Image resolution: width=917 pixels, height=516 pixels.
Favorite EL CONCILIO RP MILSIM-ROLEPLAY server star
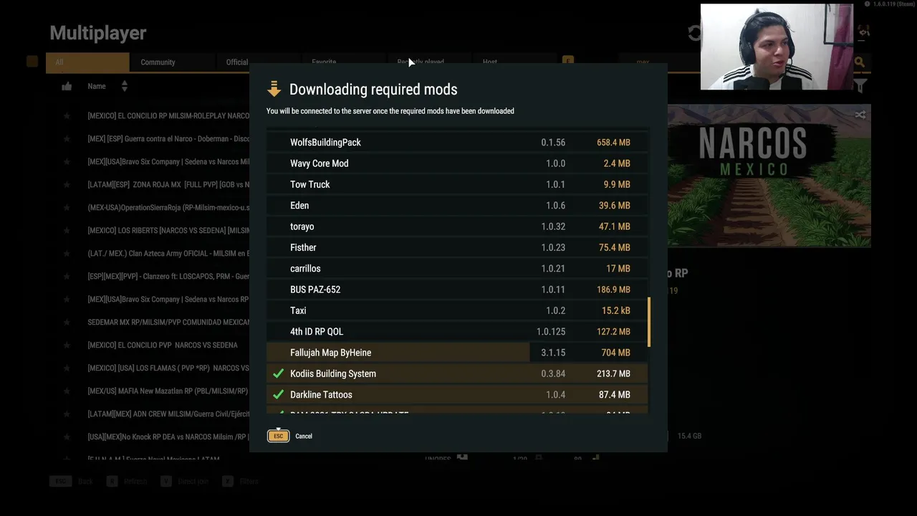coord(67,115)
